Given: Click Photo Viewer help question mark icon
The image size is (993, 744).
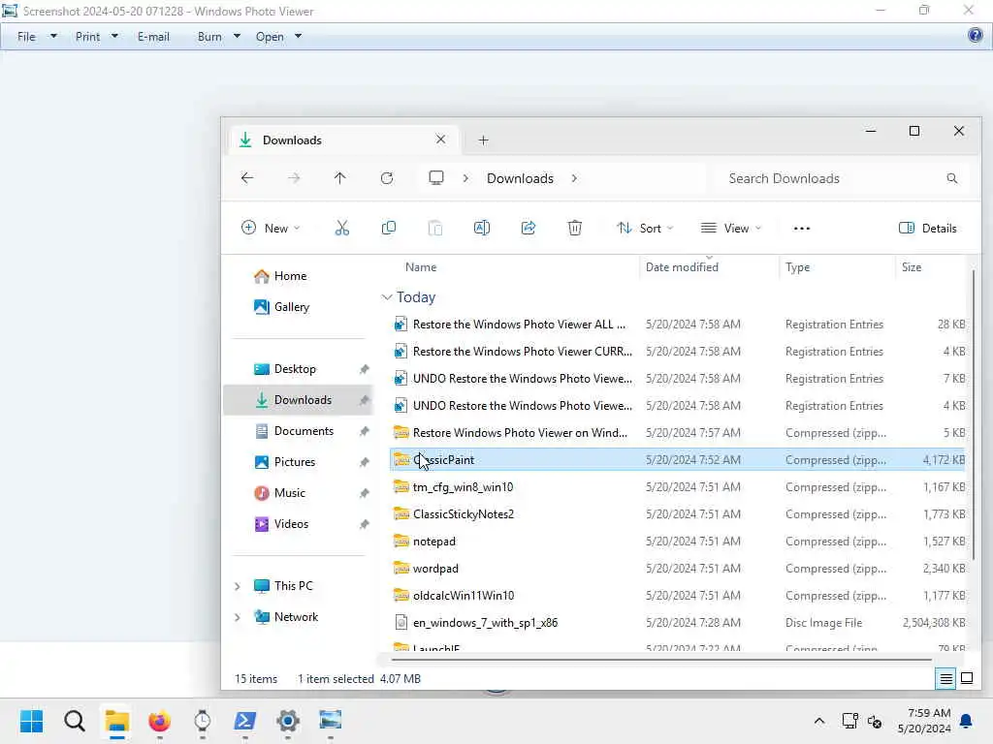Looking at the screenshot, I should point(976,36).
